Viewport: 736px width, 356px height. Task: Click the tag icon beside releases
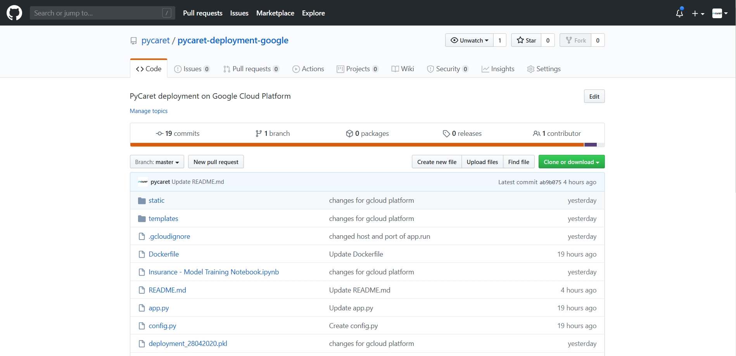446,133
